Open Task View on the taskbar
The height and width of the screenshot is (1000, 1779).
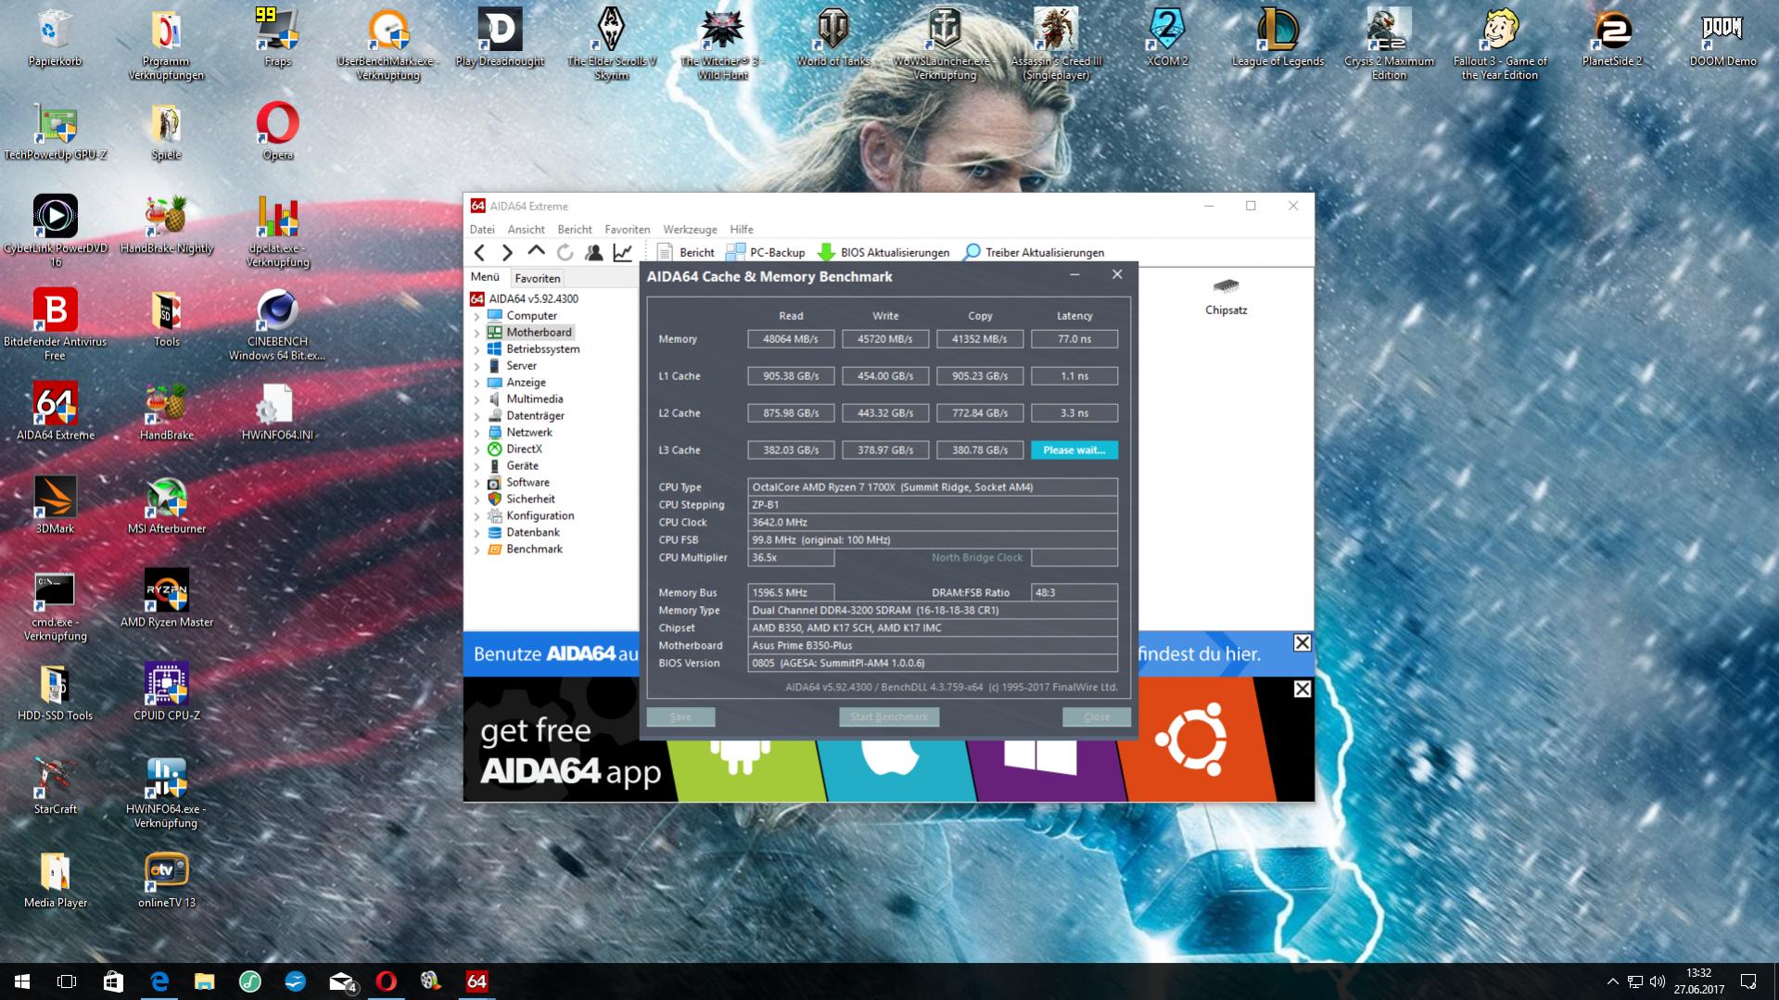67,981
